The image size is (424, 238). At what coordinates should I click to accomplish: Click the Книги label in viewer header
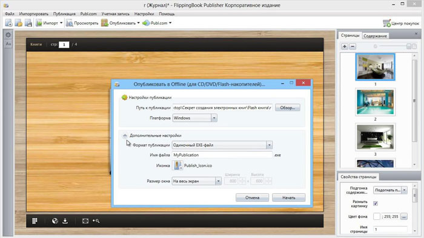click(x=36, y=44)
